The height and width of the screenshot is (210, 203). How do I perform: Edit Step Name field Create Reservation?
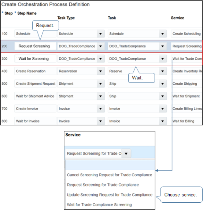pyautogui.click(x=35, y=71)
